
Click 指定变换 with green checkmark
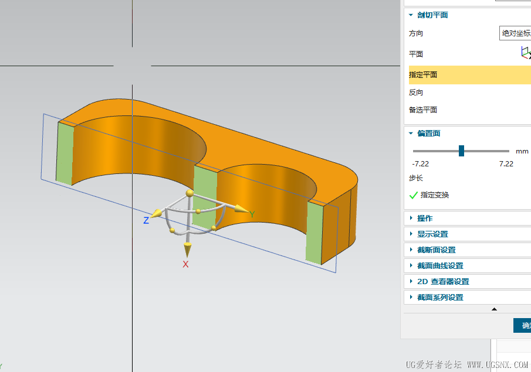[429, 195]
